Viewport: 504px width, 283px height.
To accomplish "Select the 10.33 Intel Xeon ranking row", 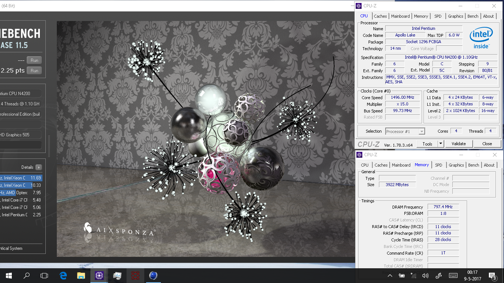I will [21, 185].
